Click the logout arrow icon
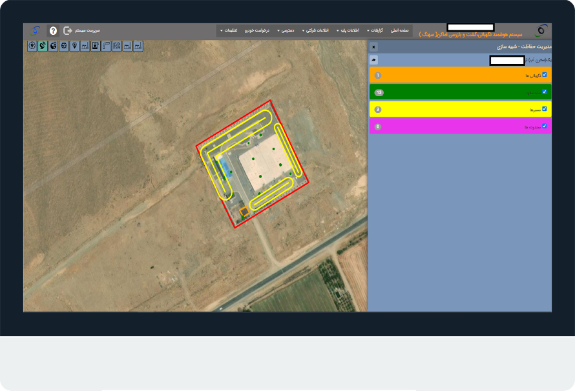Screen dimensions: 575x391 (x=67, y=30)
